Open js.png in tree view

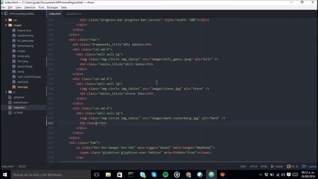(x=20, y=72)
